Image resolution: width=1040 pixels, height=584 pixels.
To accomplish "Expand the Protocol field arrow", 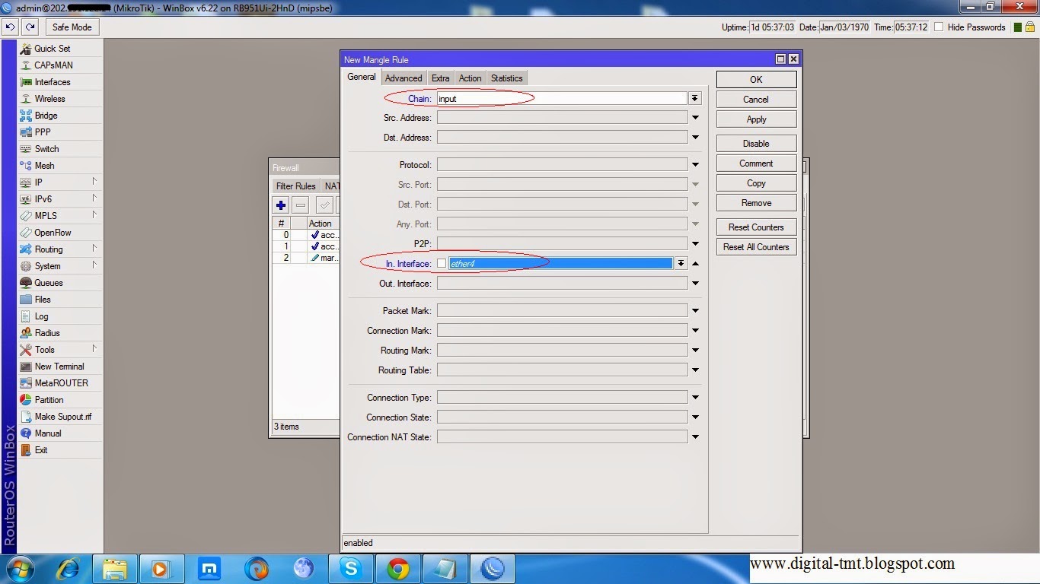I will coord(695,165).
